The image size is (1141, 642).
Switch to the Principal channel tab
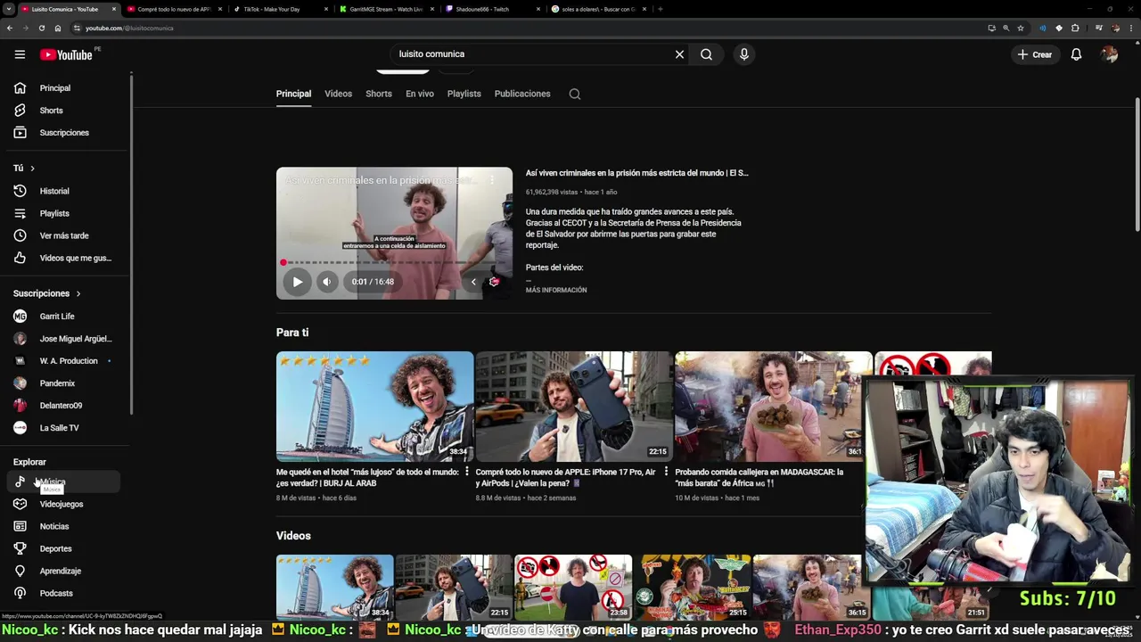293,94
